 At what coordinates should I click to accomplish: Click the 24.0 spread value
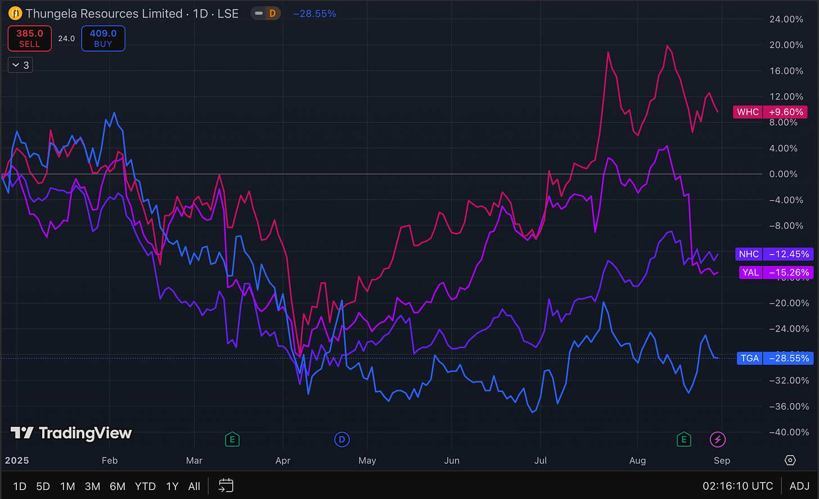point(66,38)
